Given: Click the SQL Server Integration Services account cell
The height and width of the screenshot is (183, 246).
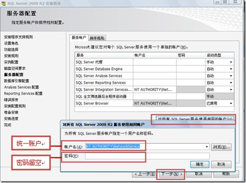Looking at the screenshot, I should point(155,90).
